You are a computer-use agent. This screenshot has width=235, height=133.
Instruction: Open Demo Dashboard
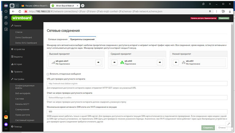point(23,37)
